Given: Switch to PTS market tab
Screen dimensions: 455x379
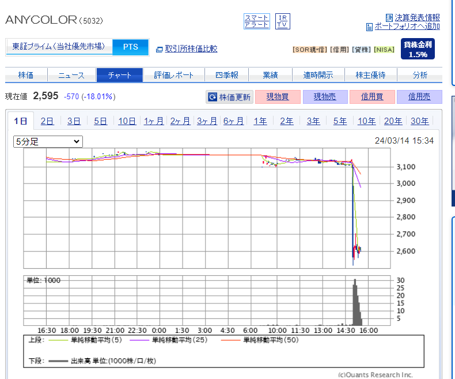Looking at the screenshot, I should [130, 47].
